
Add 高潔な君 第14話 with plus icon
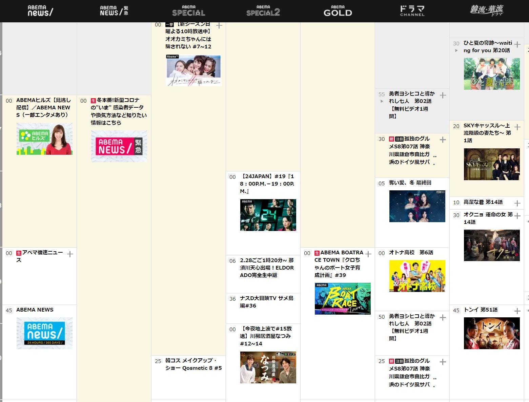pyautogui.click(x=517, y=203)
